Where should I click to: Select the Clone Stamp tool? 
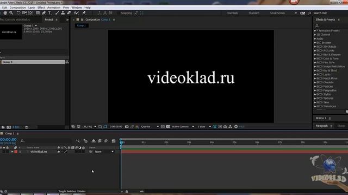click(63, 13)
